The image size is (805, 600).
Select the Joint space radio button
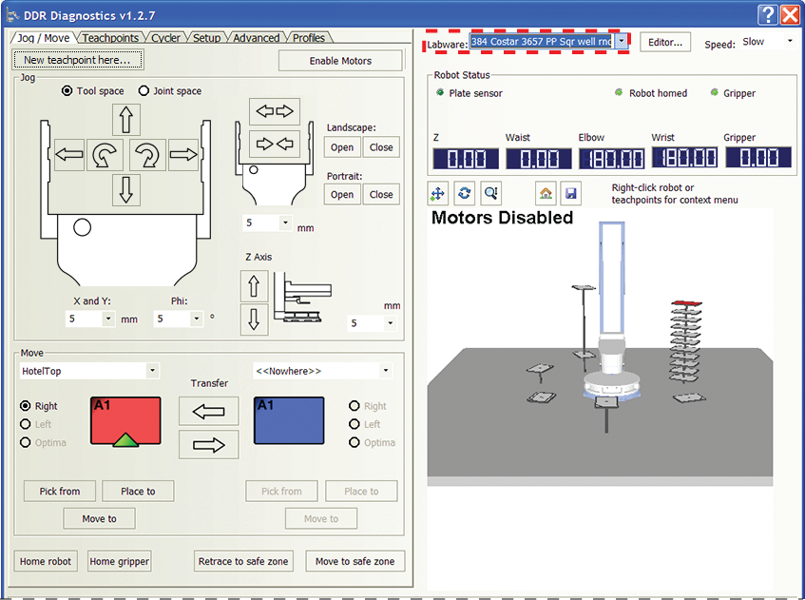click(144, 91)
